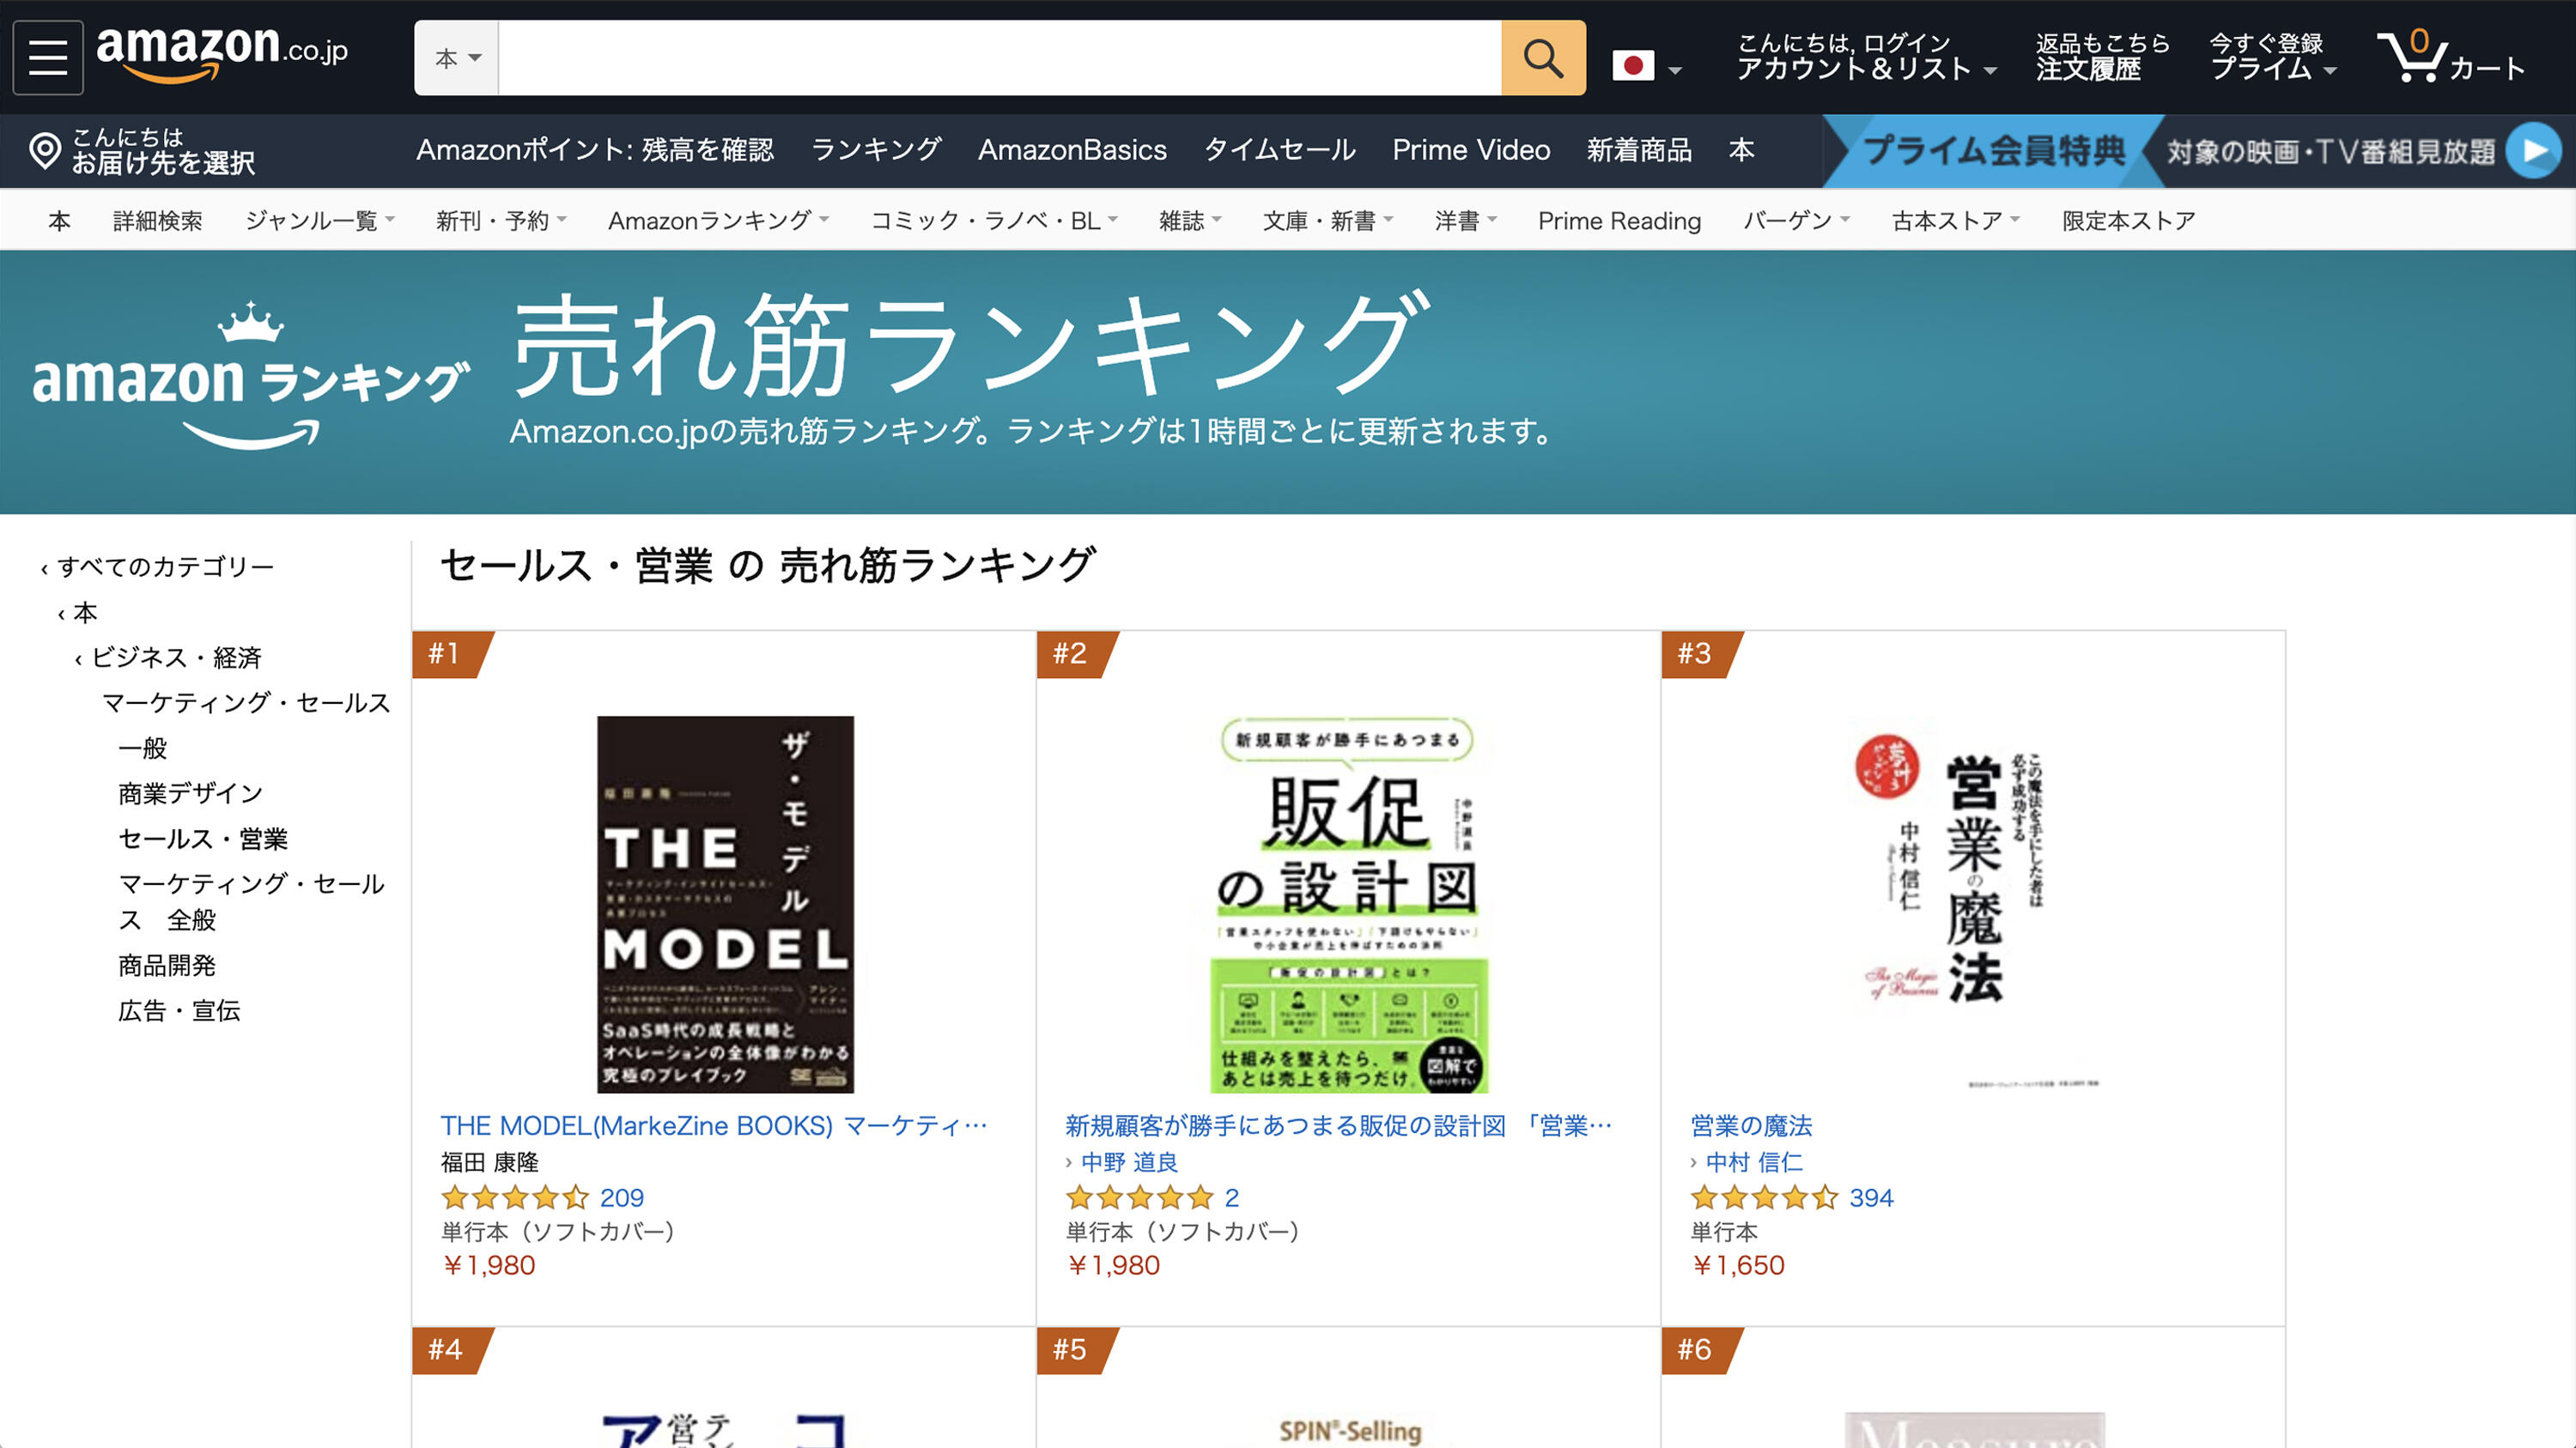2576x1448 pixels.
Task: Go back to ビジネス・経済 category
Action: point(176,657)
